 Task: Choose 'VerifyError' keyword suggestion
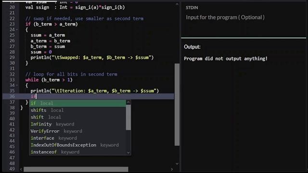[x=77, y=131]
